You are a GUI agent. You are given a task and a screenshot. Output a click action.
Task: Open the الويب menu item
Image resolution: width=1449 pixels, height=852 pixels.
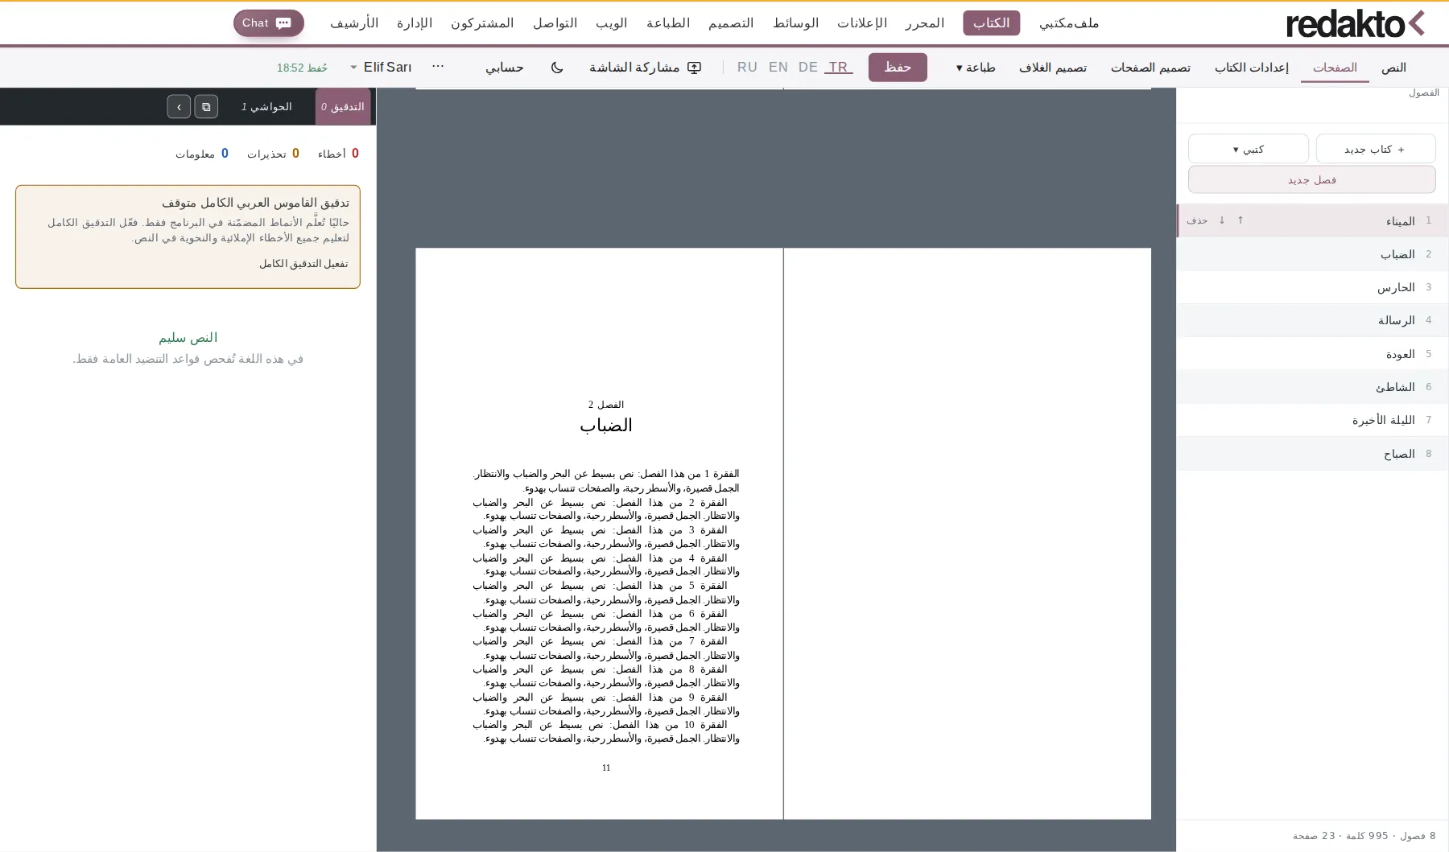(611, 23)
